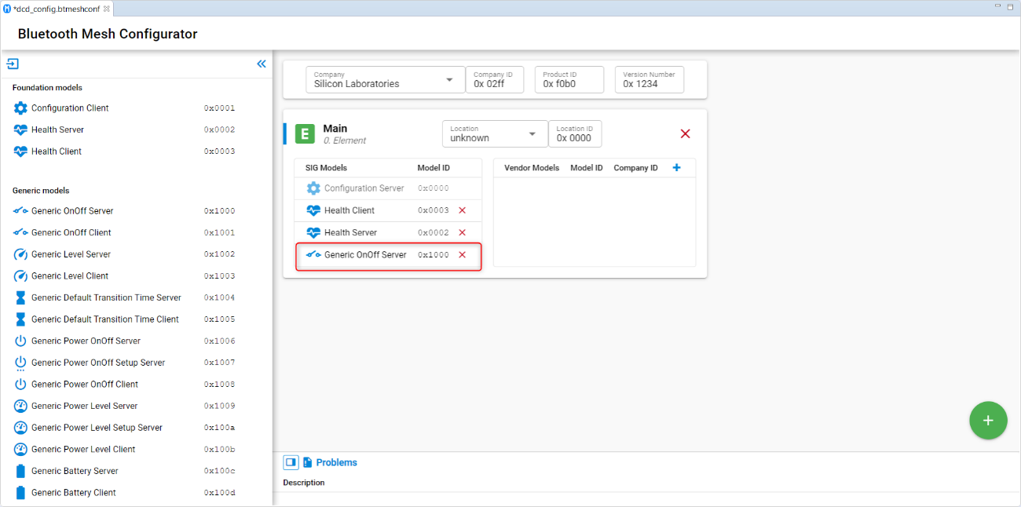Edit the Product ID field
1021x507 pixels.
coord(569,80)
